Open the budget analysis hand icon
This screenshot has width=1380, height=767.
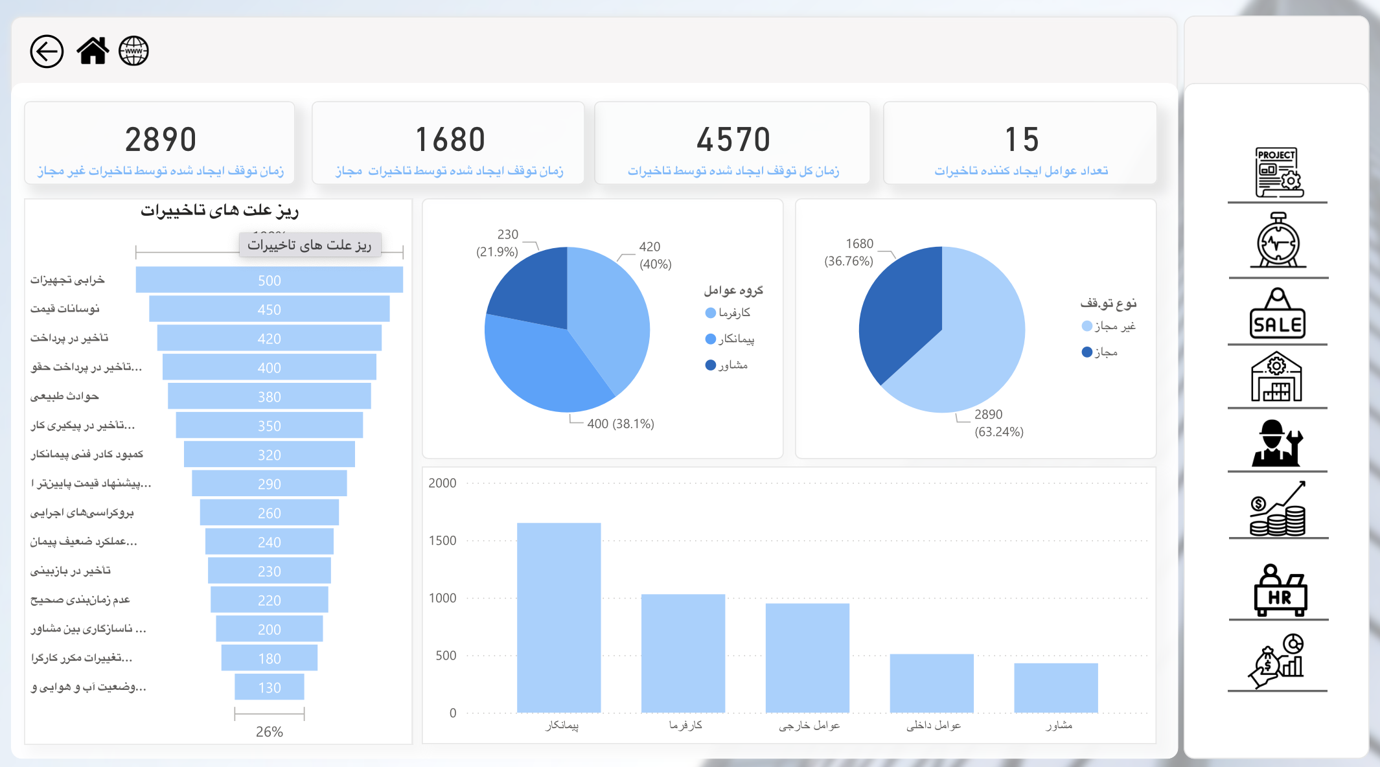[x=1276, y=661]
